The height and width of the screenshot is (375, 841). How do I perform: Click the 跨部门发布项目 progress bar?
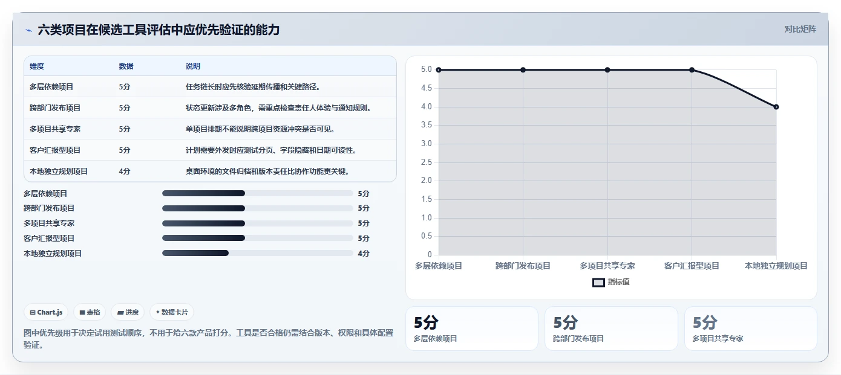point(257,208)
